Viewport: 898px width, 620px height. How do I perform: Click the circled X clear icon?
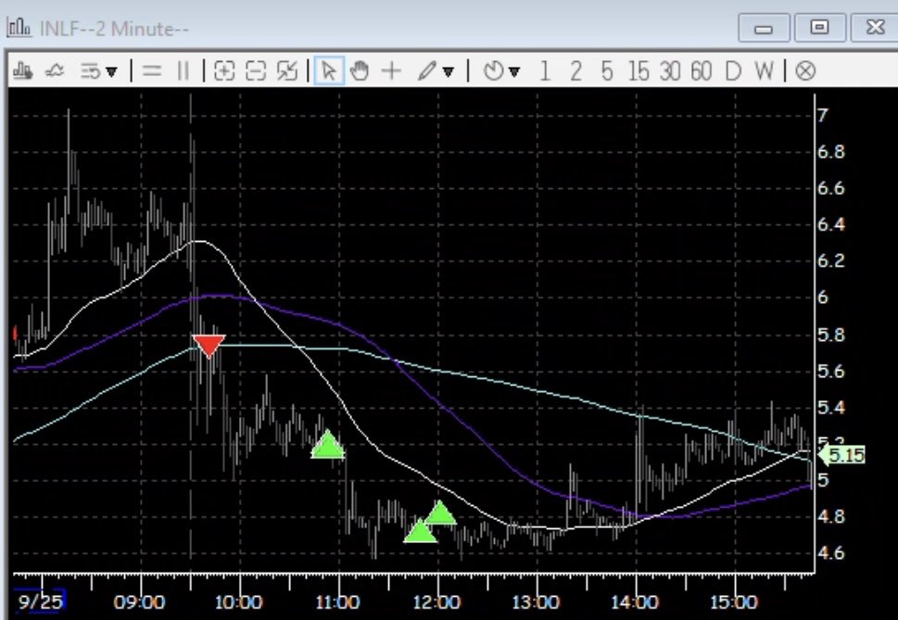coord(806,71)
